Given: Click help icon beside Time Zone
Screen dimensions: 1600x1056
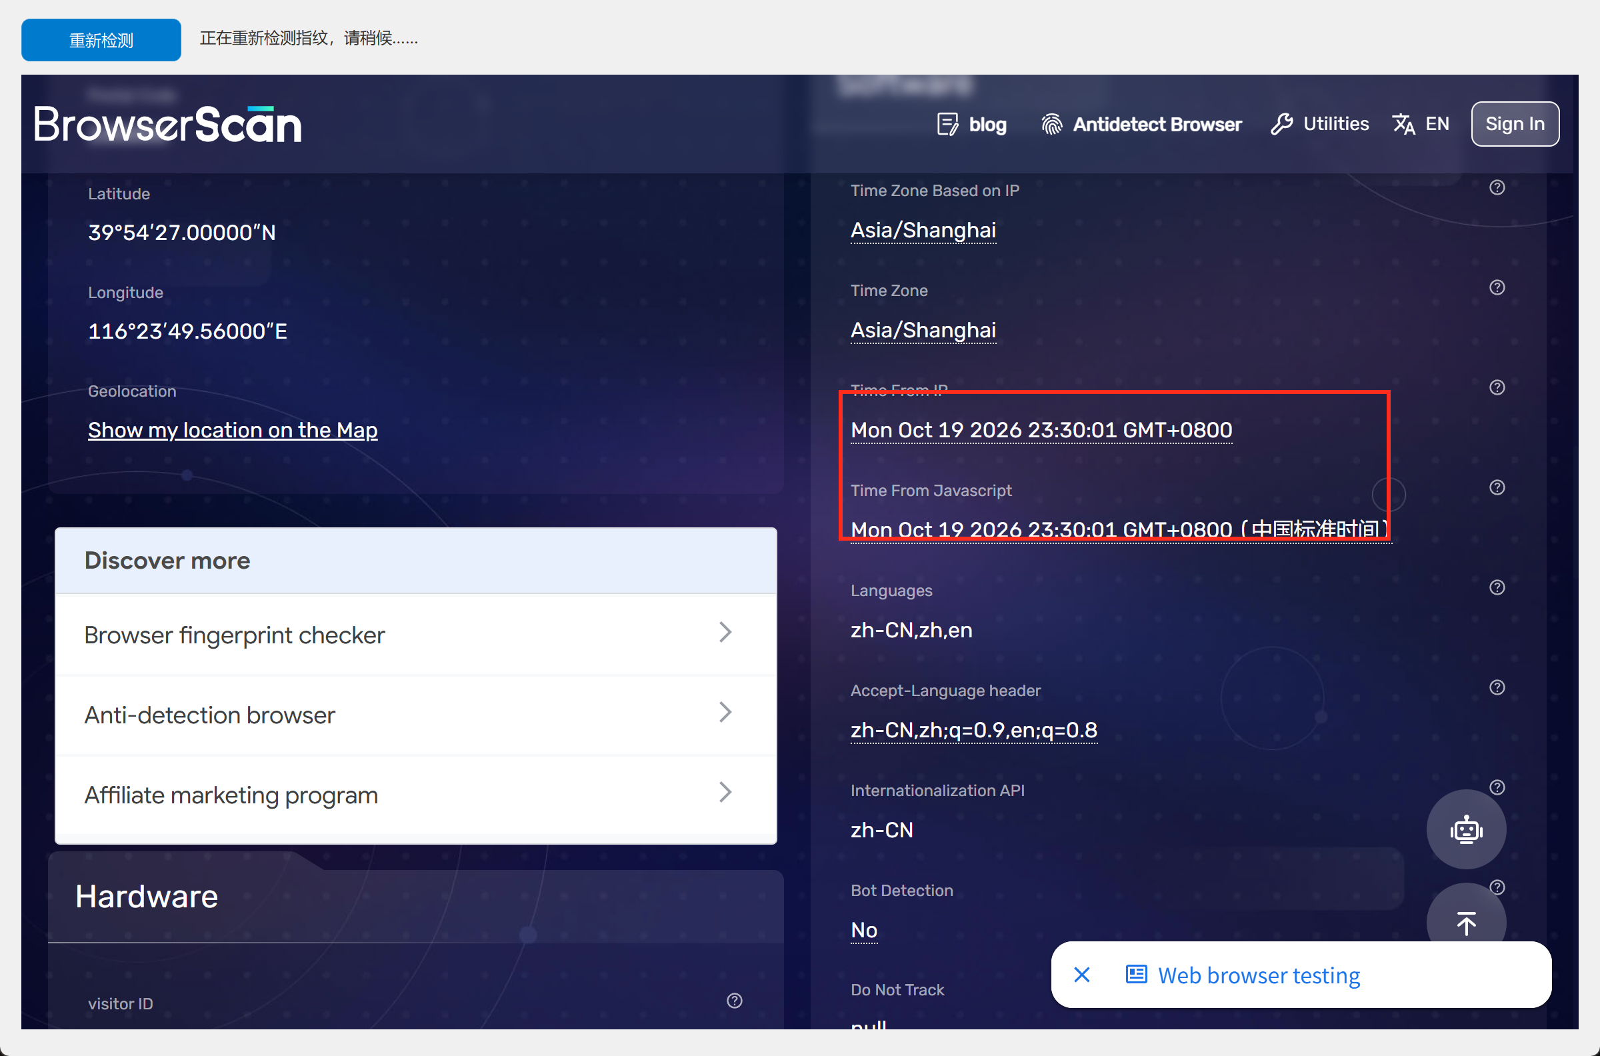Looking at the screenshot, I should coord(1497,287).
